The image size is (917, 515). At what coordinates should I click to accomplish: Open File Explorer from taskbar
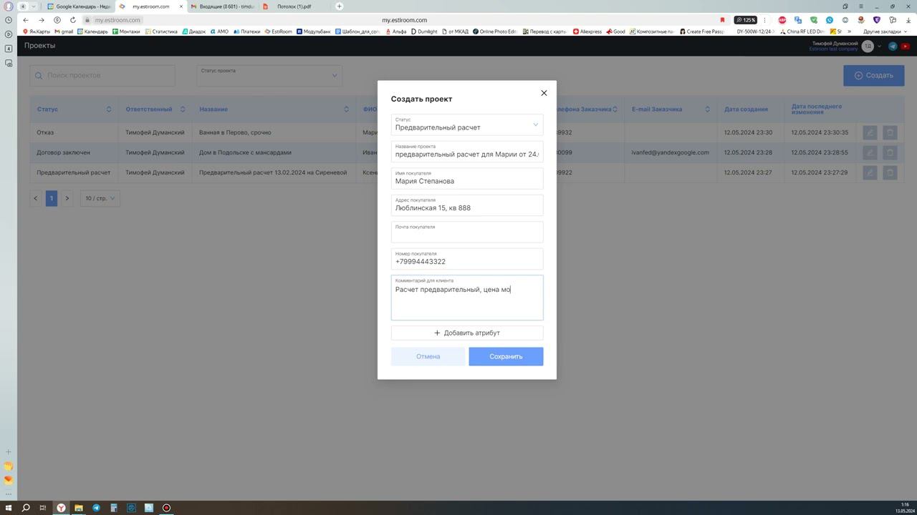click(79, 508)
